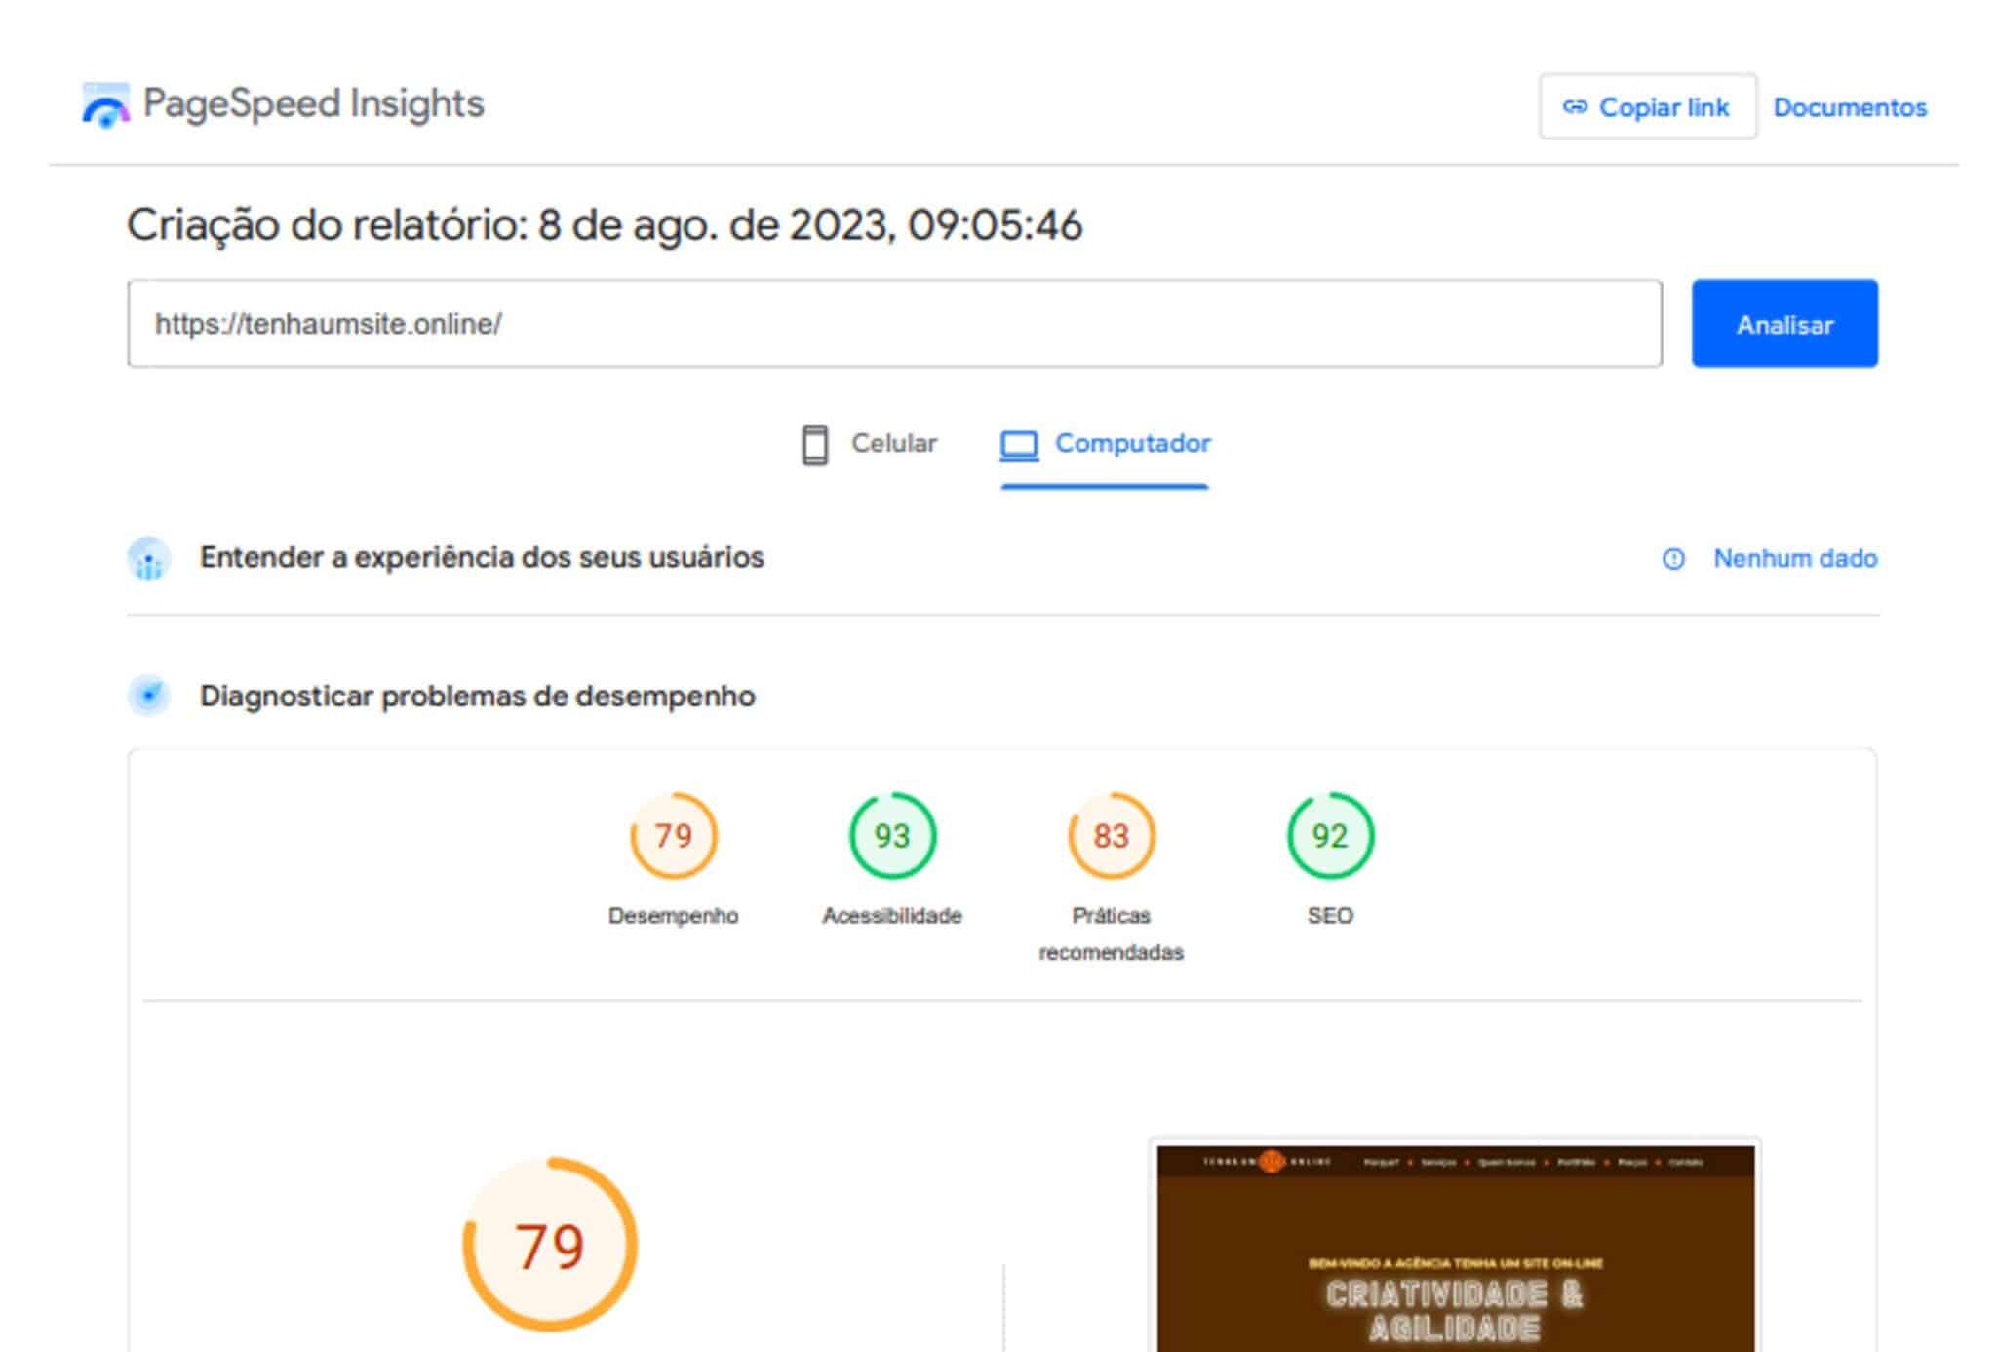
Task: Open the Documentos link
Action: [1850, 107]
